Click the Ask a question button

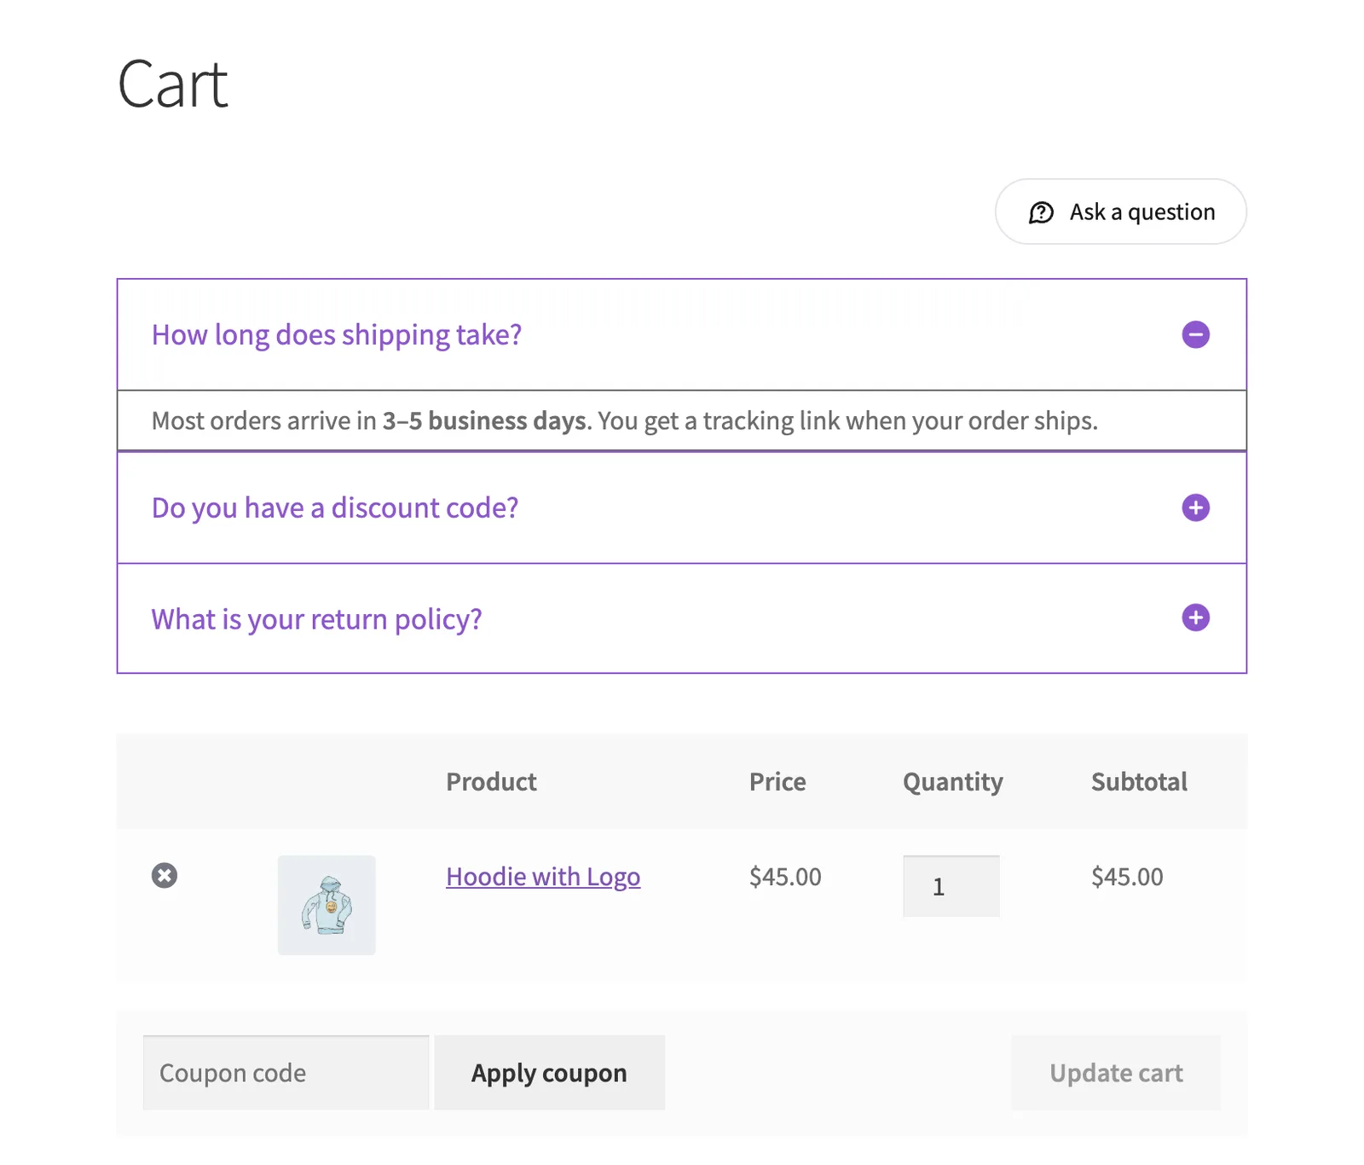1121,212
